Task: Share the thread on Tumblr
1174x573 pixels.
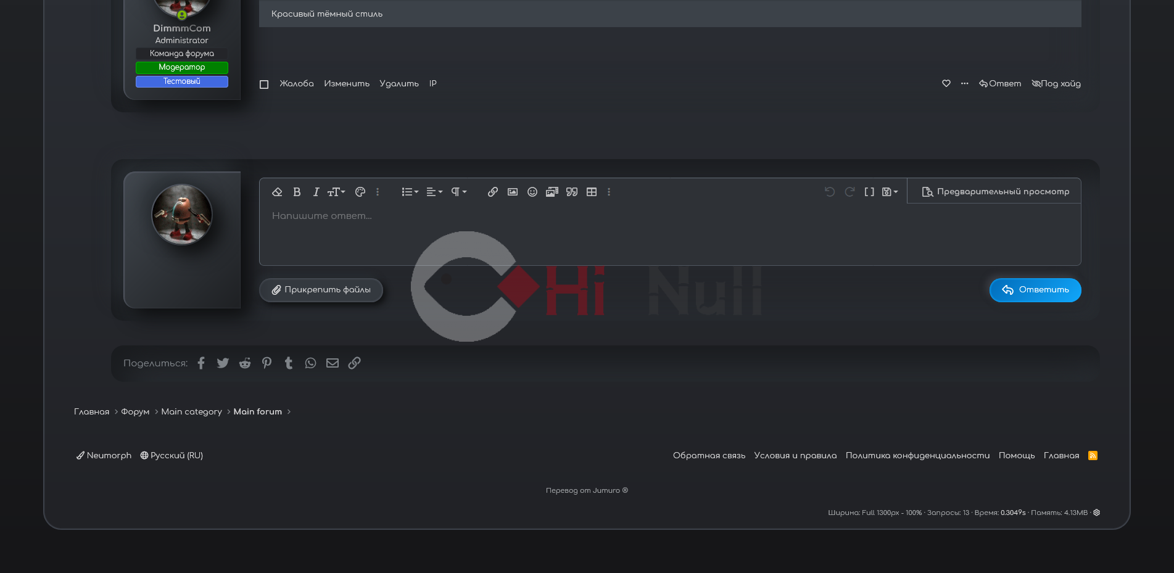Action: [289, 363]
